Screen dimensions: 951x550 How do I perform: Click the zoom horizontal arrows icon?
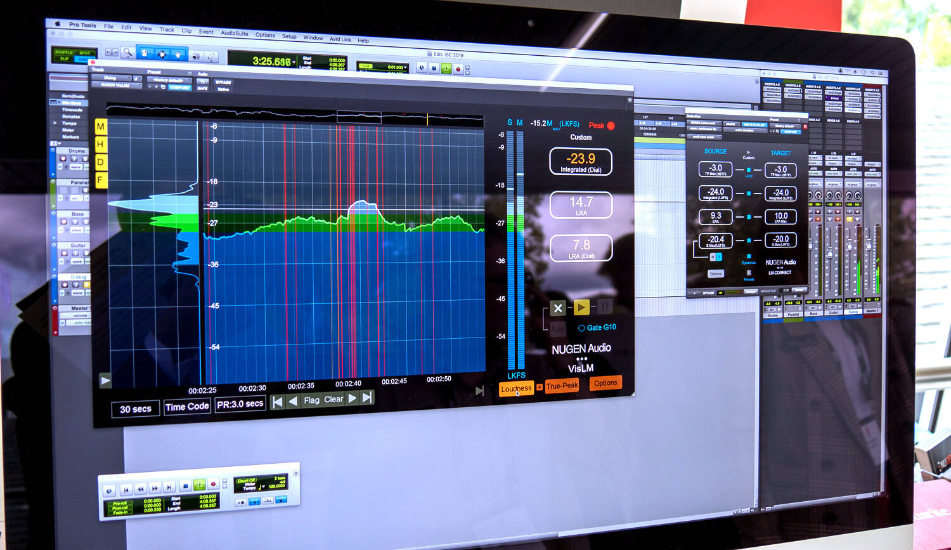[x=112, y=52]
